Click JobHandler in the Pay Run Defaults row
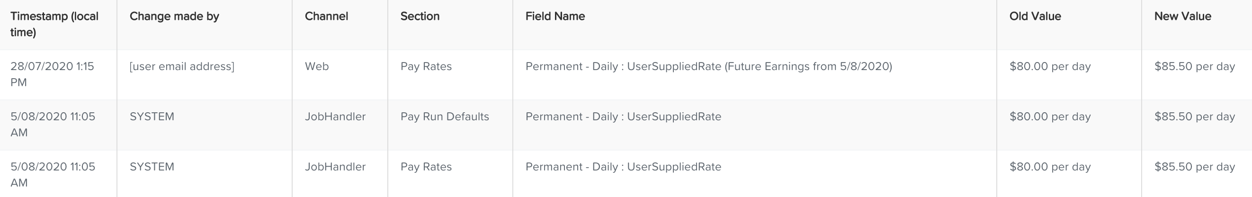The image size is (1252, 197). (335, 117)
